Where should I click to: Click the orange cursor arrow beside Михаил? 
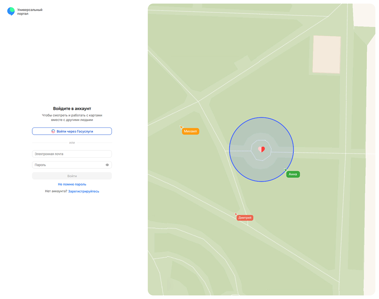181,127
